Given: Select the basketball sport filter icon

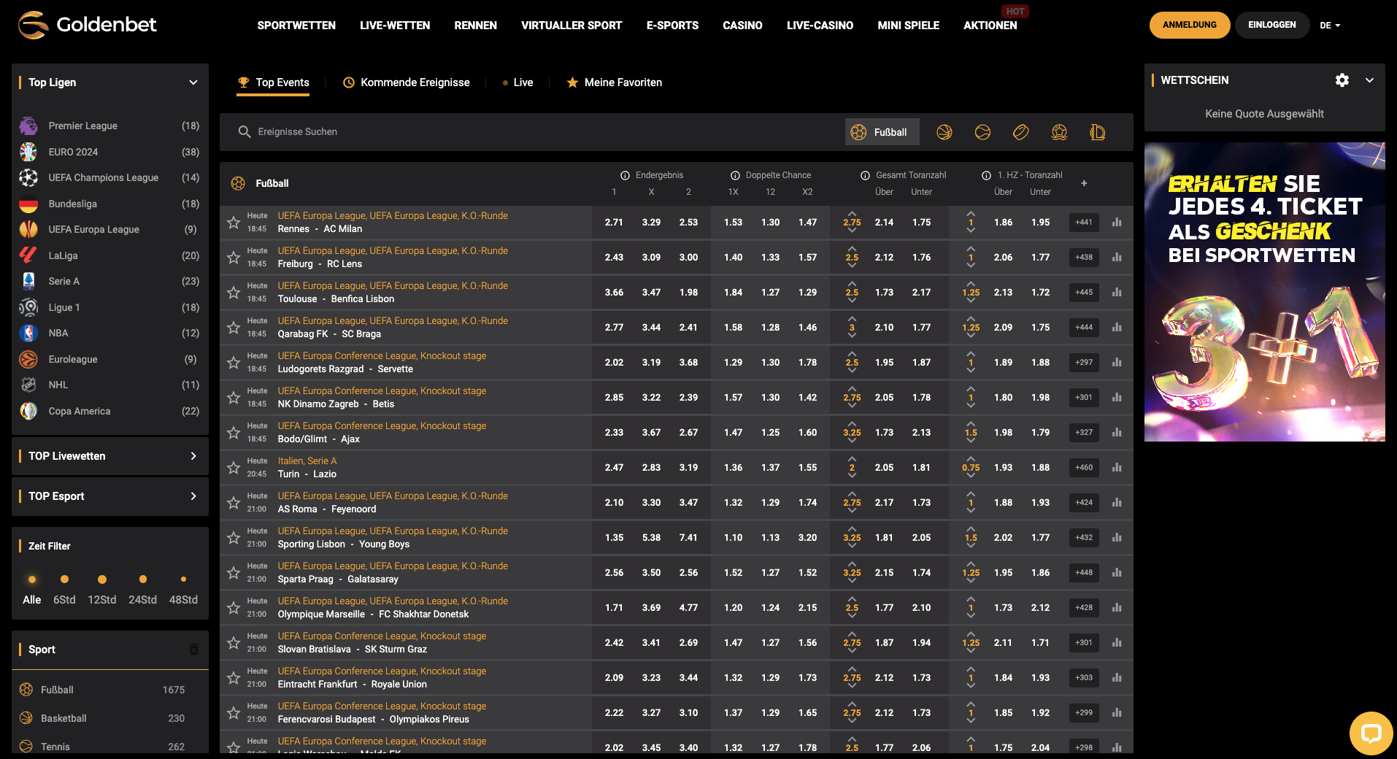Looking at the screenshot, I should (944, 132).
